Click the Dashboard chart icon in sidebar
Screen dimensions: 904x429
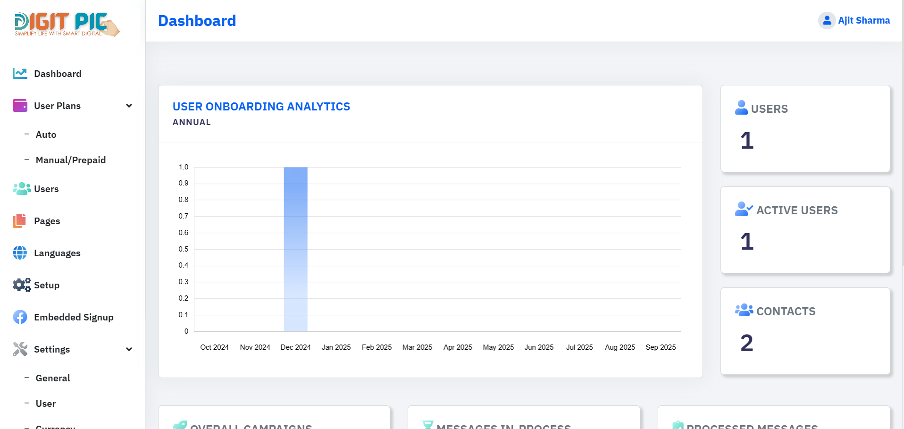click(x=20, y=73)
